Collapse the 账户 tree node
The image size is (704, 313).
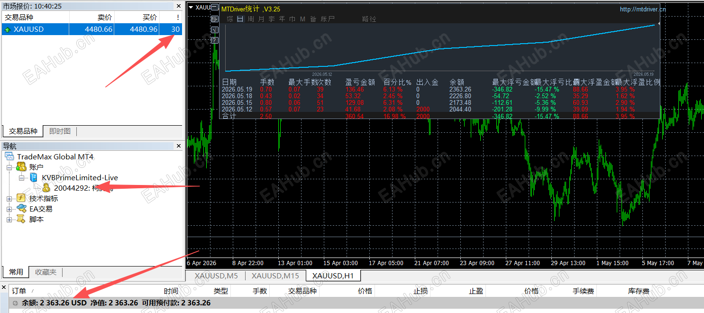pyautogui.click(x=9, y=167)
